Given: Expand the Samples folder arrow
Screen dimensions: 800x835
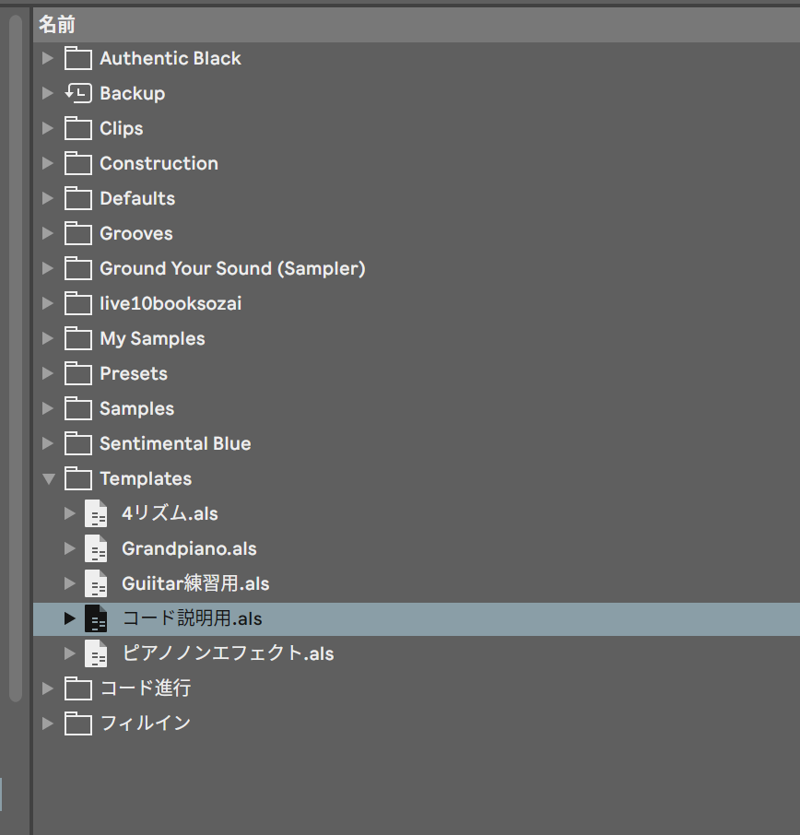Looking at the screenshot, I should [48, 408].
